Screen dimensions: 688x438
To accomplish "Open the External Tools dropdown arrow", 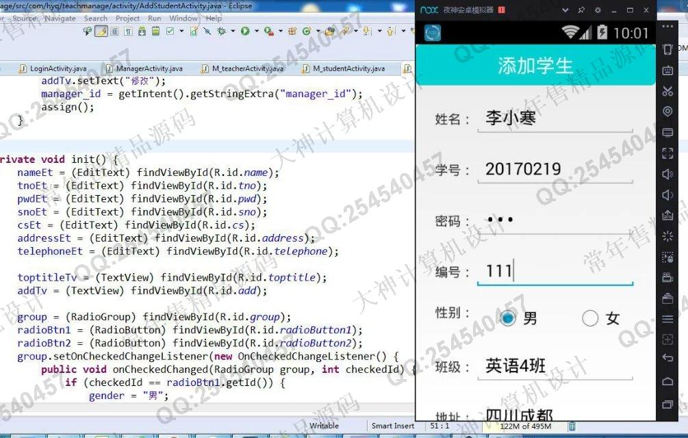I will click(x=281, y=31).
